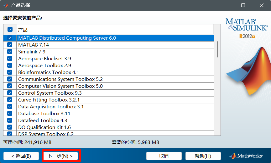Click the MATLAB icon in the title bar
This screenshot has height=163, width=271.
coord(6,5)
